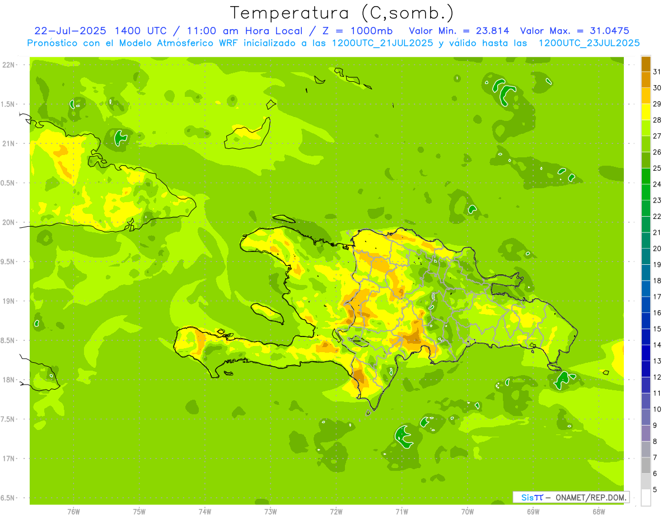Click the '70W' longitude axis label

pyautogui.click(x=468, y=511)
